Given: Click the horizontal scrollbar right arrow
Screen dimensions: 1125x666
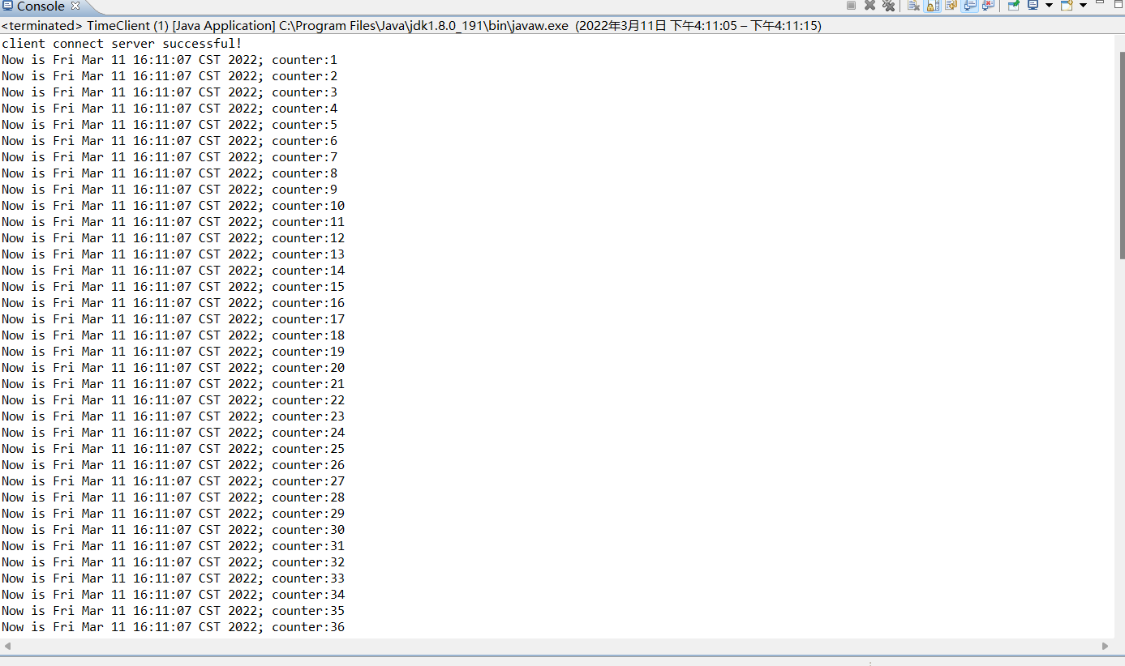Looking at the screenshot, I should (1105, 646).
